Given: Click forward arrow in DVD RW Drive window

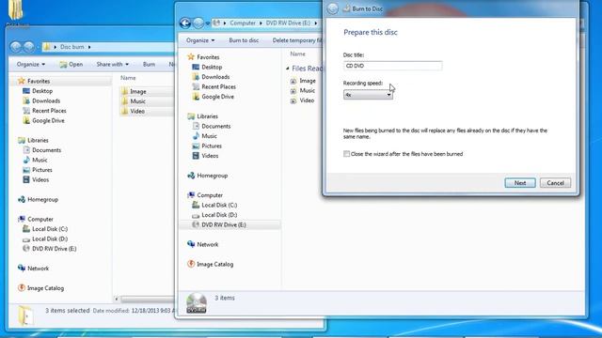Looking at the screenshot, I should point(198,23).
